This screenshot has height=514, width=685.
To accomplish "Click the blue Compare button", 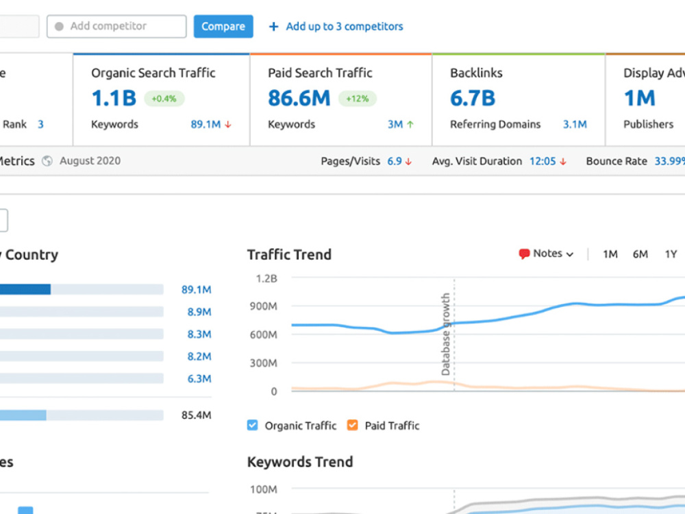I will click(x=223, y=26).
